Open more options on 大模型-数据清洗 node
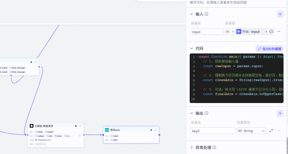The height and width of the screenshot is (154, 288). tap(80, 126)
